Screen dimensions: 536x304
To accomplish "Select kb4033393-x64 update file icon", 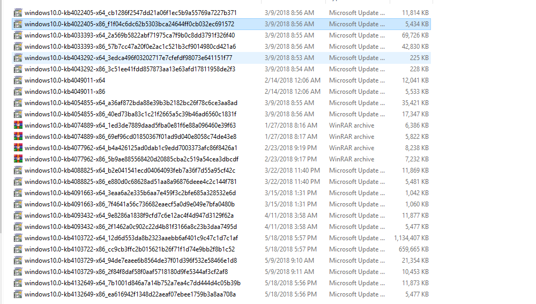I will [x=18, y=35].
